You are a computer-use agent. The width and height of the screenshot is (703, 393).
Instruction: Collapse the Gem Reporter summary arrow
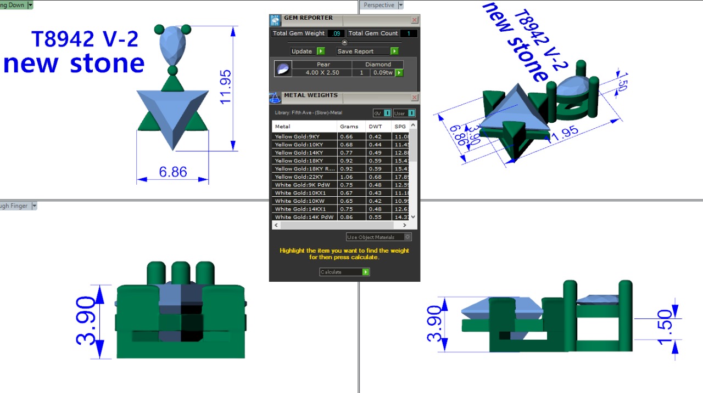coord(344,42)
